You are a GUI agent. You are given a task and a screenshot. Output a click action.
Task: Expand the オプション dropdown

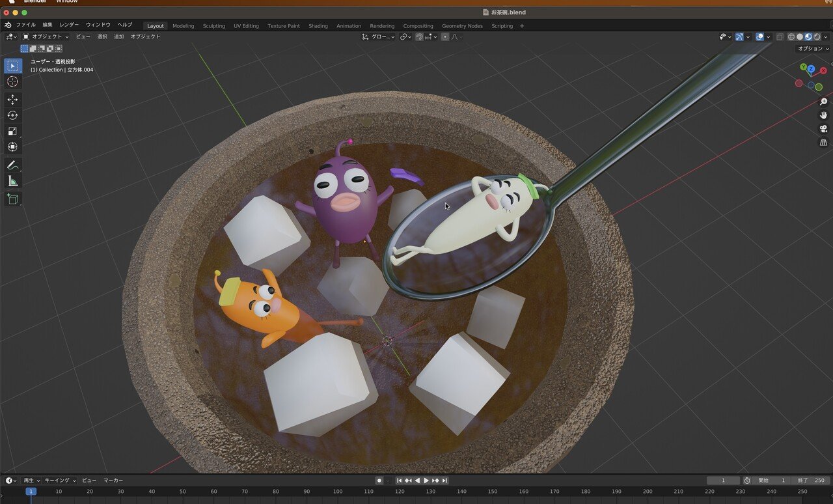(x=813, y=48)
